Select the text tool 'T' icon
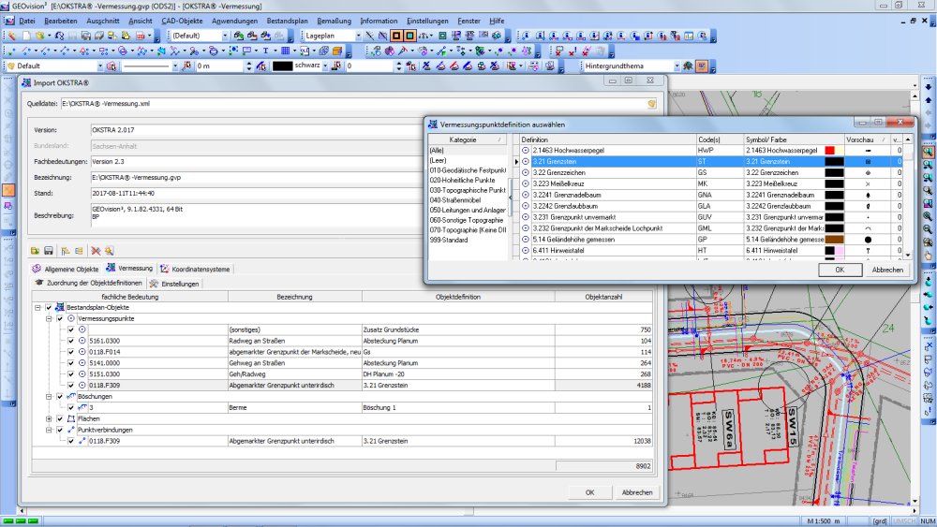The height and width of the screenshot is (527, 937). 265,51
